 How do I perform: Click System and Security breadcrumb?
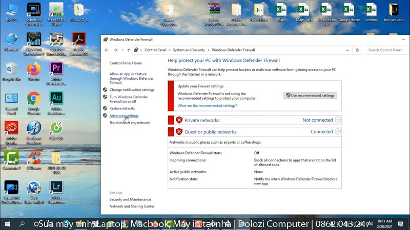pyautogui.click(x=189, y=50)
